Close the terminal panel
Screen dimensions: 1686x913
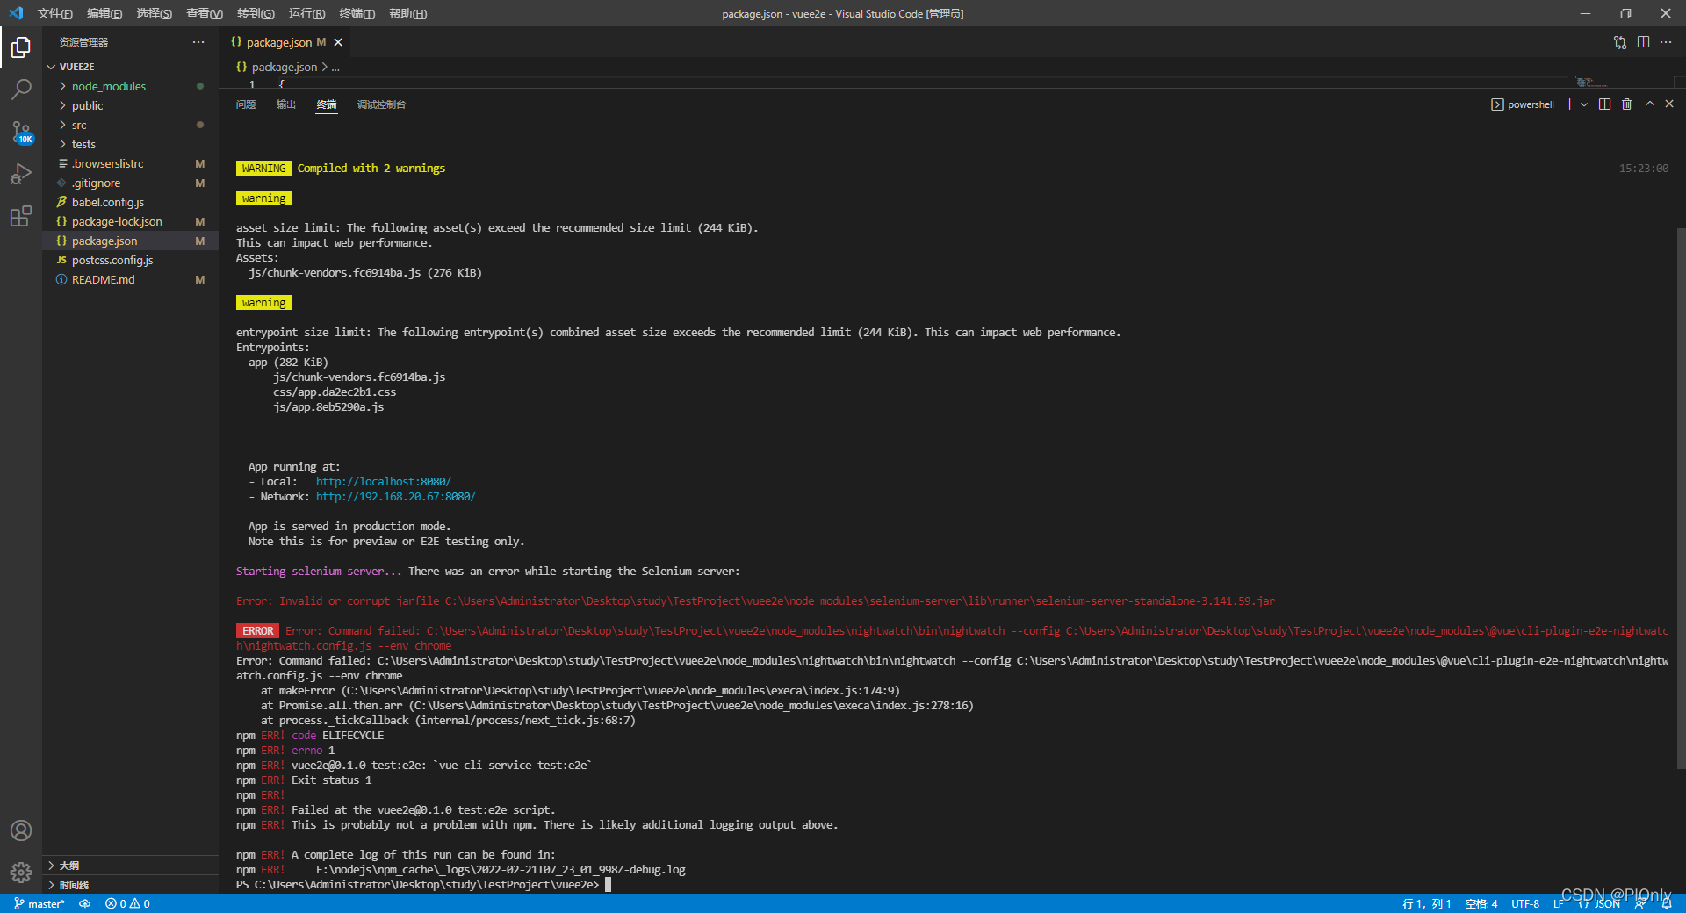pos(1669,104)
